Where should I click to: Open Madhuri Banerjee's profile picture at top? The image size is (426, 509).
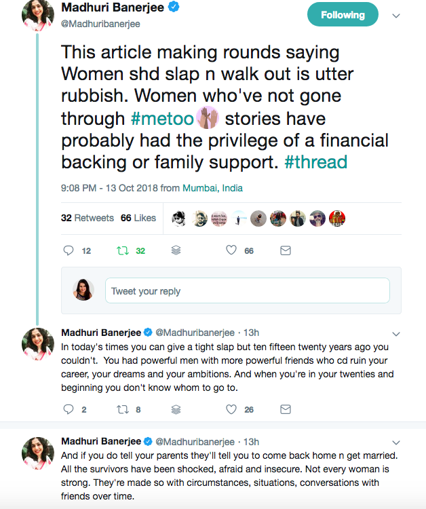coord(38,16)
